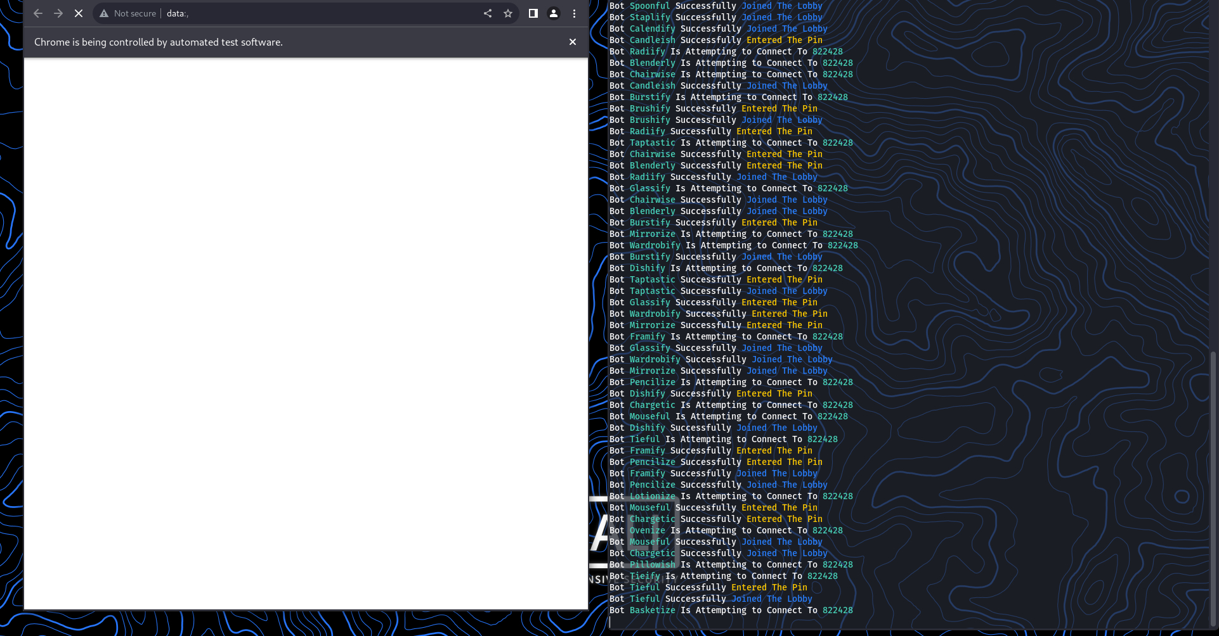The height and width of the screenshot is (636, 1219).
Task: Click 'Bot Glassify Successfully Entered The Pin' line
Action: coord(714,302)
